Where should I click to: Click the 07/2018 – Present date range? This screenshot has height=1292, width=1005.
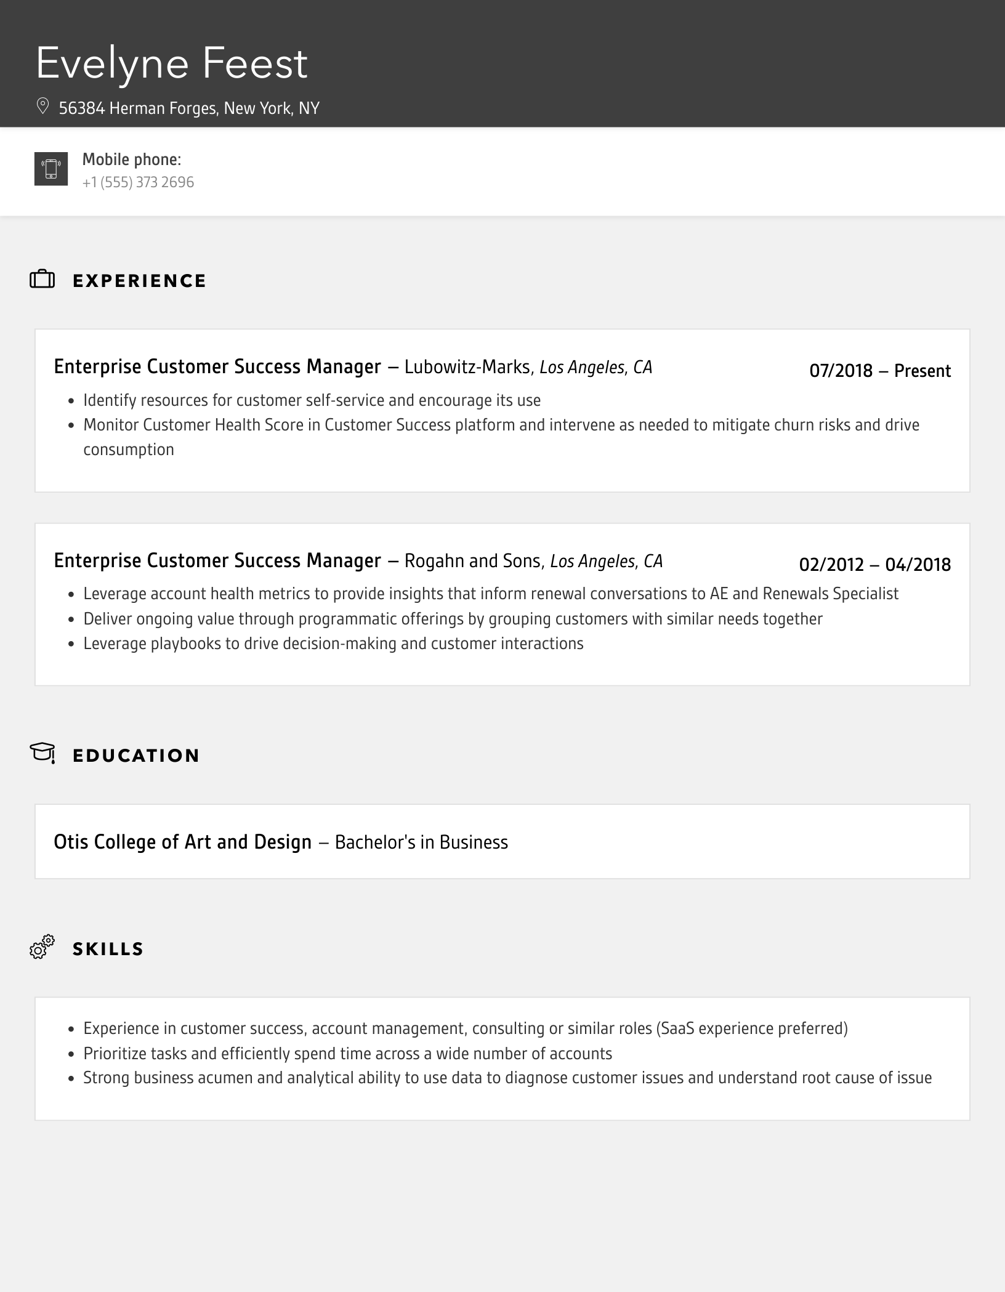coord(879,371)
